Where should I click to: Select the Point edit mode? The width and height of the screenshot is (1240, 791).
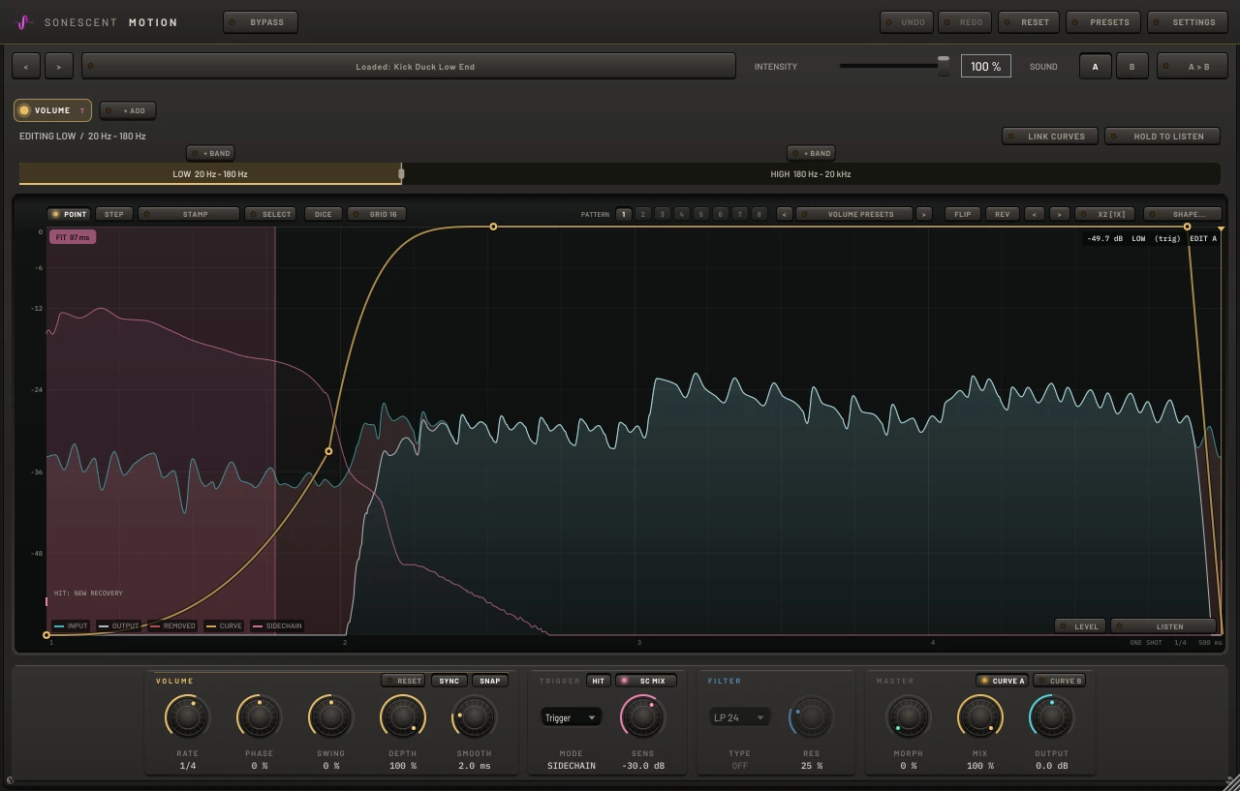69,214
